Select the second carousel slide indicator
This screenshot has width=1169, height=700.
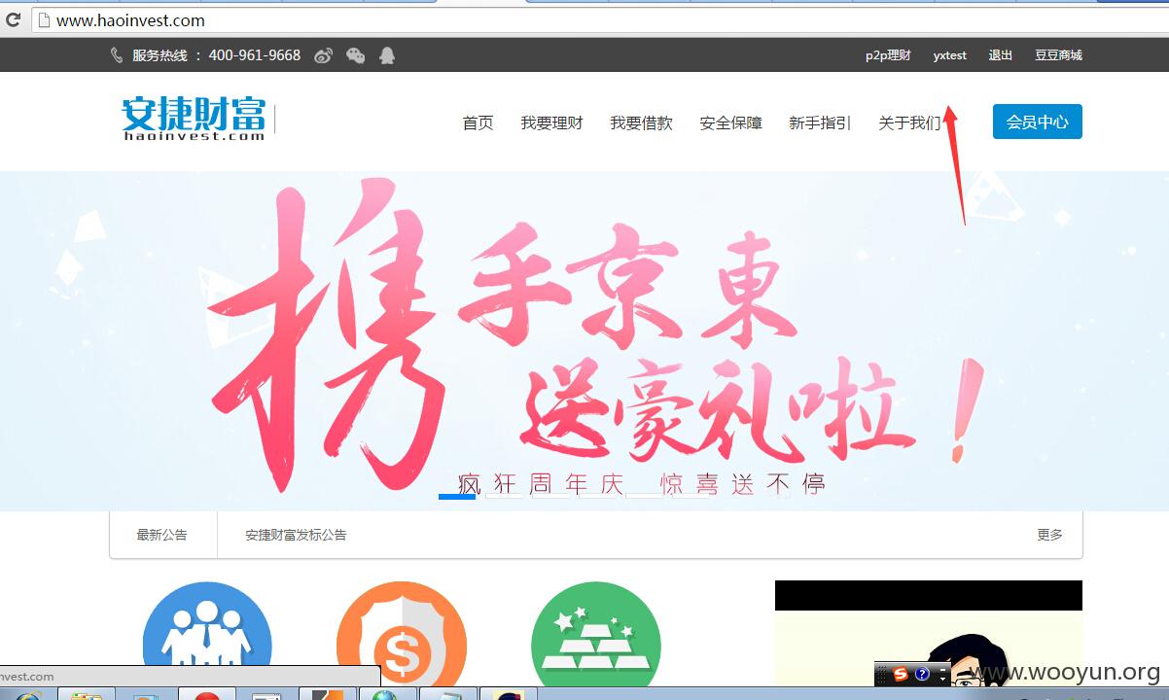[x=504, y=496]
